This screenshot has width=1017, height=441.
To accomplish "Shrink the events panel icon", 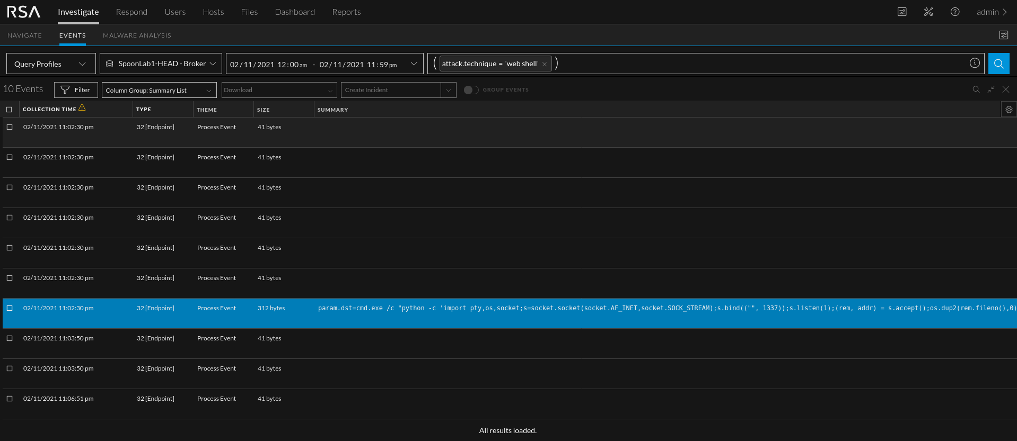I will click(x=991, y=89).
